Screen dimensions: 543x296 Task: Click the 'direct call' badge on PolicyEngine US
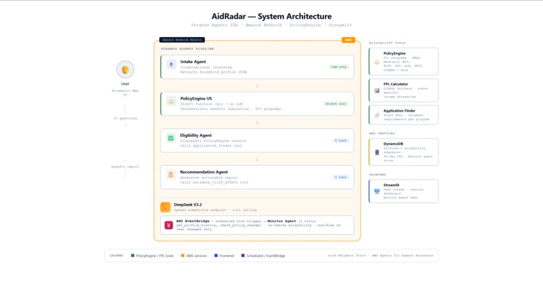click(x=336, y=104)
